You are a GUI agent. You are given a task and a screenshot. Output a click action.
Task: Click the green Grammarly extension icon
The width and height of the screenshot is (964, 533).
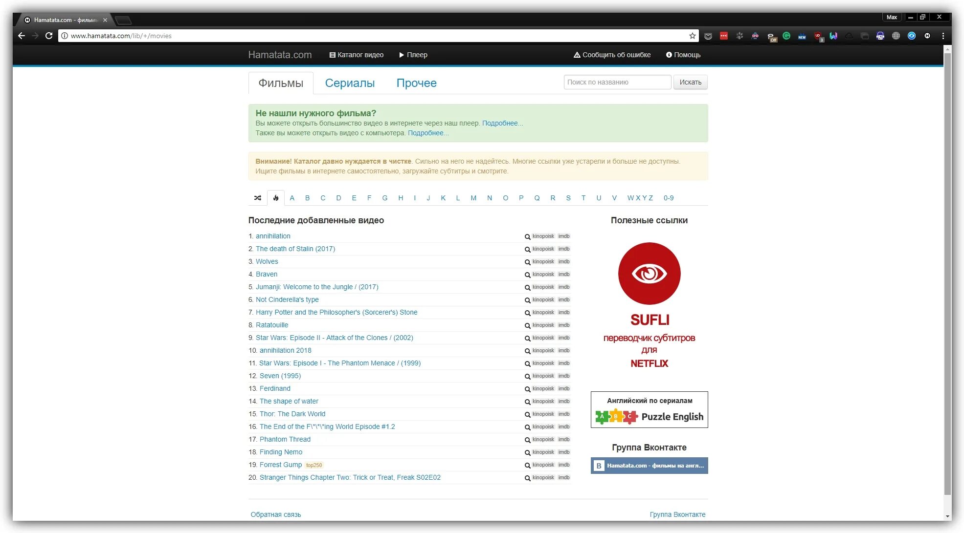point(786,36)
